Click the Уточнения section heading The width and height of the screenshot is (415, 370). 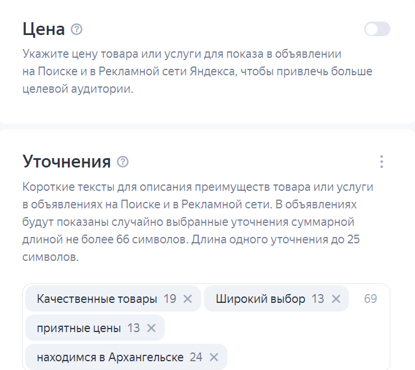coord(67,162)
